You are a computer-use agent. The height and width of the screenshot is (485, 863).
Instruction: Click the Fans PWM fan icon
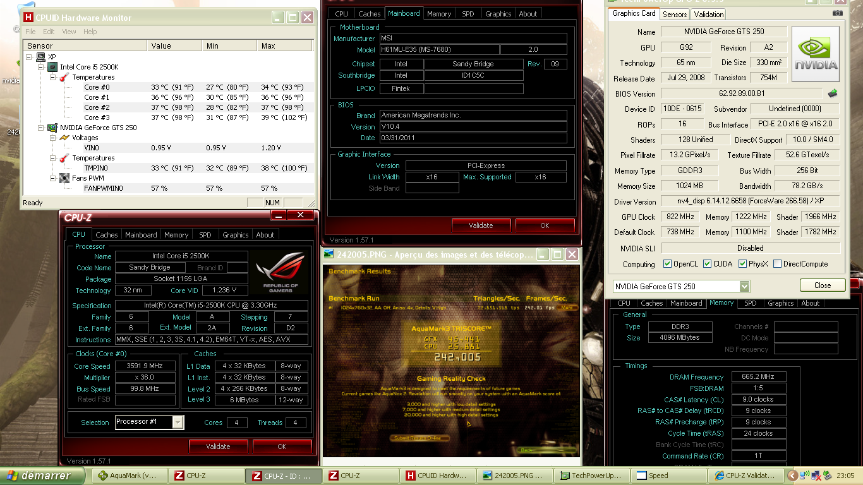(x=64, y=178)
